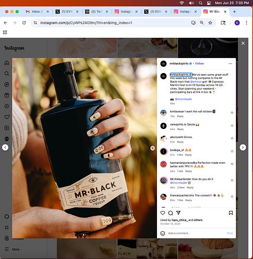The width and height of the screenshot is (253, 259).
Task: Open macOS Control Center
Action: [x=209, y=3]
